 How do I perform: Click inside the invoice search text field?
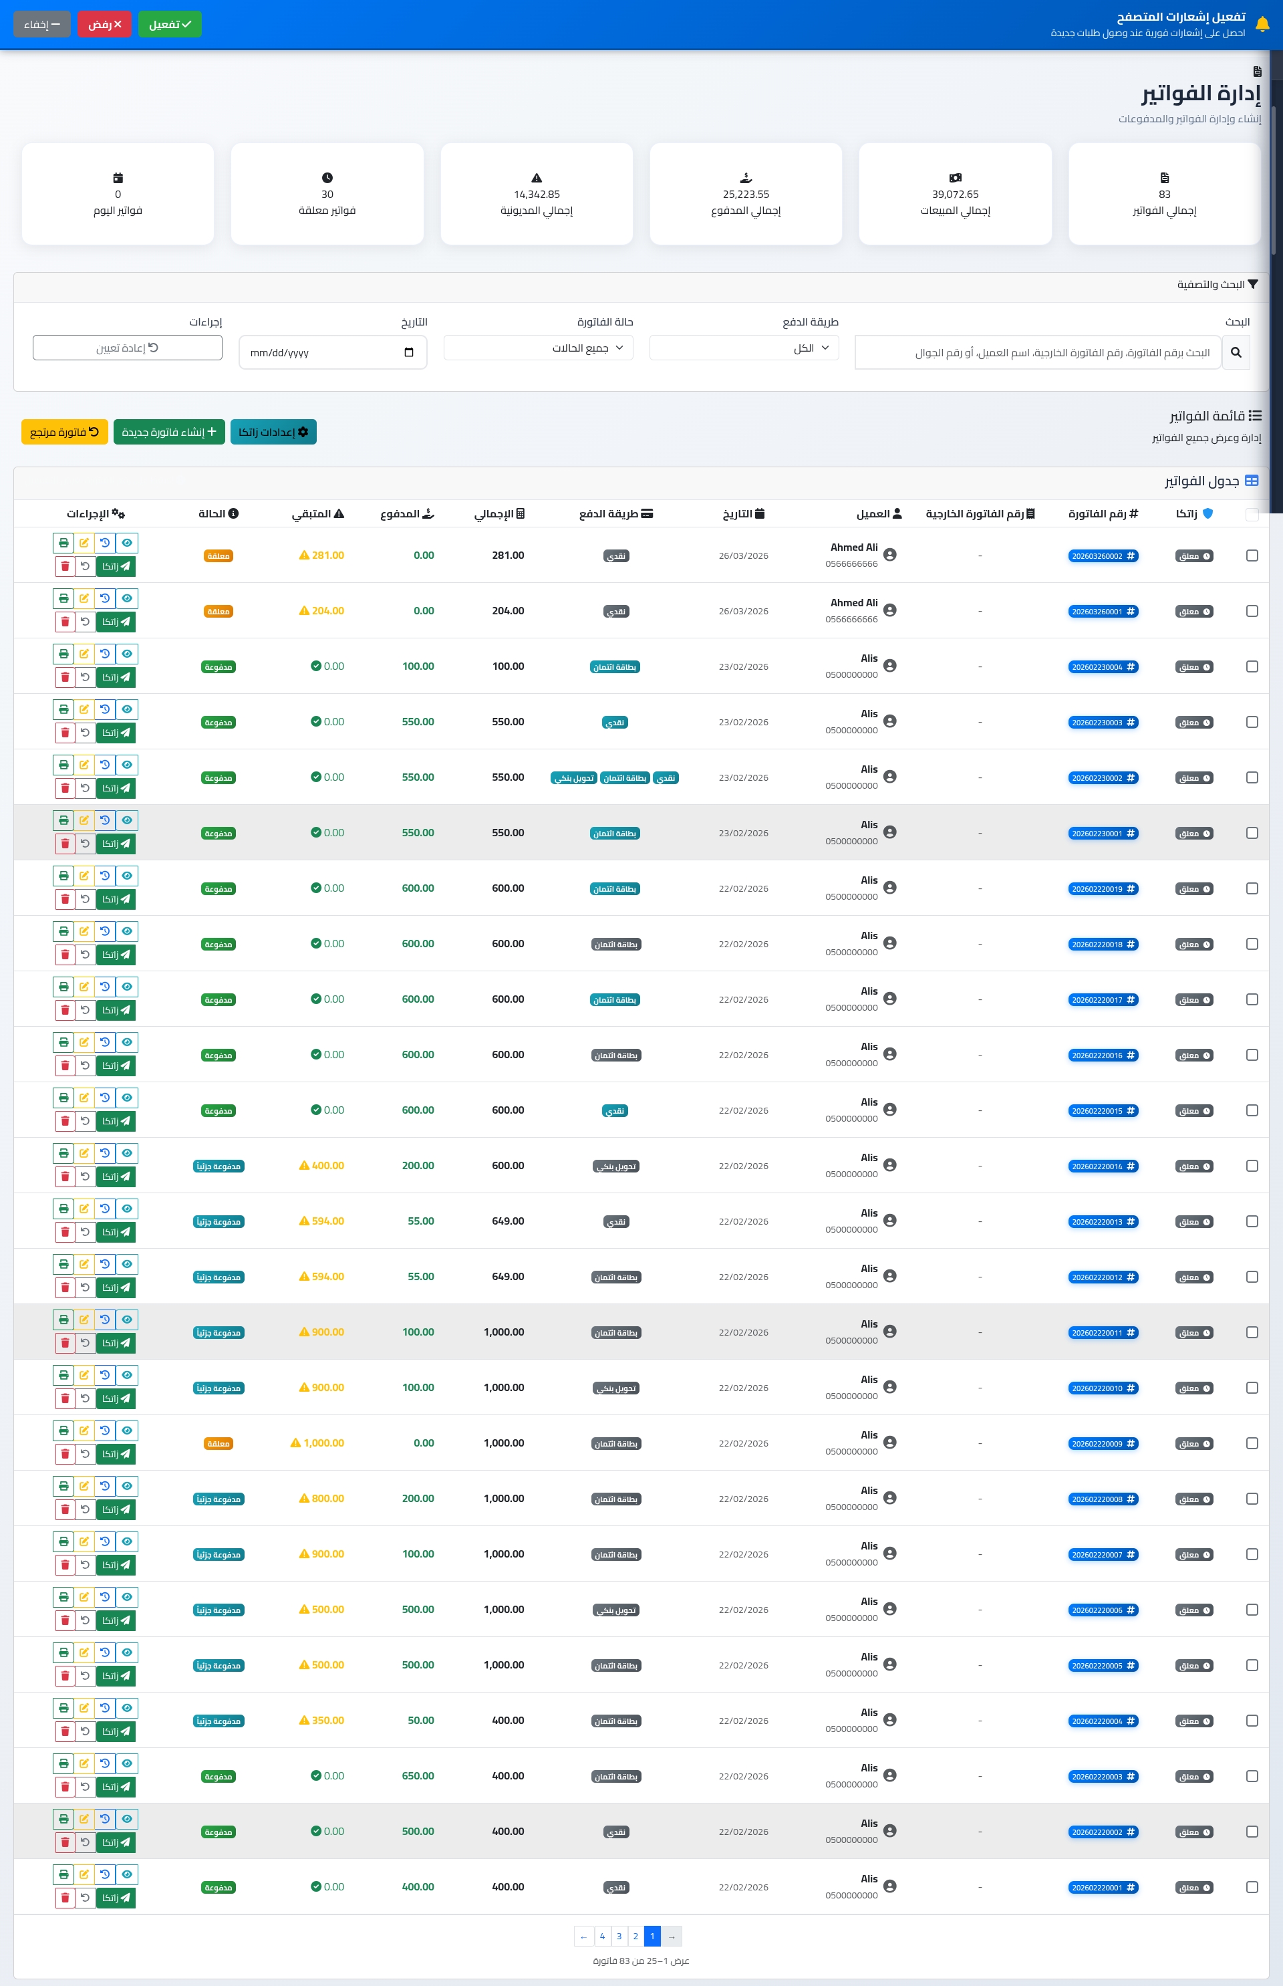point(1037,352)
